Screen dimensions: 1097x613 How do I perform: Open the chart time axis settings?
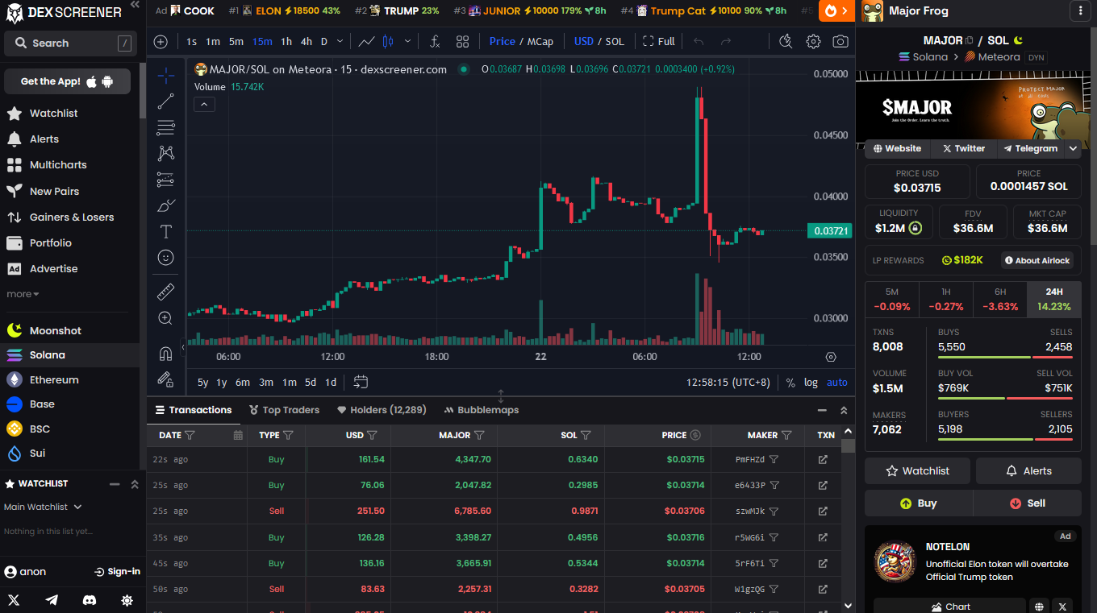click(x=831, y=357)
